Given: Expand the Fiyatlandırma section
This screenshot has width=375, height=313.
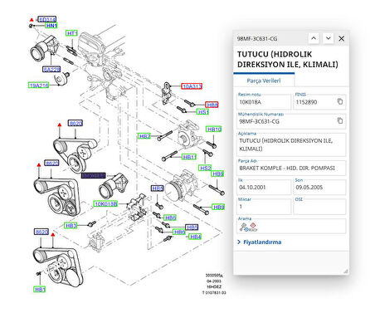Looking at the screenshot, I should [260, 242].
